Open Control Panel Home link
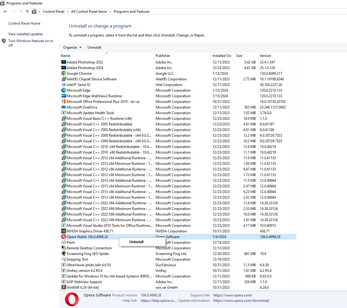The width and height of the screenshot is (347, 308). [x=24, y=23]
